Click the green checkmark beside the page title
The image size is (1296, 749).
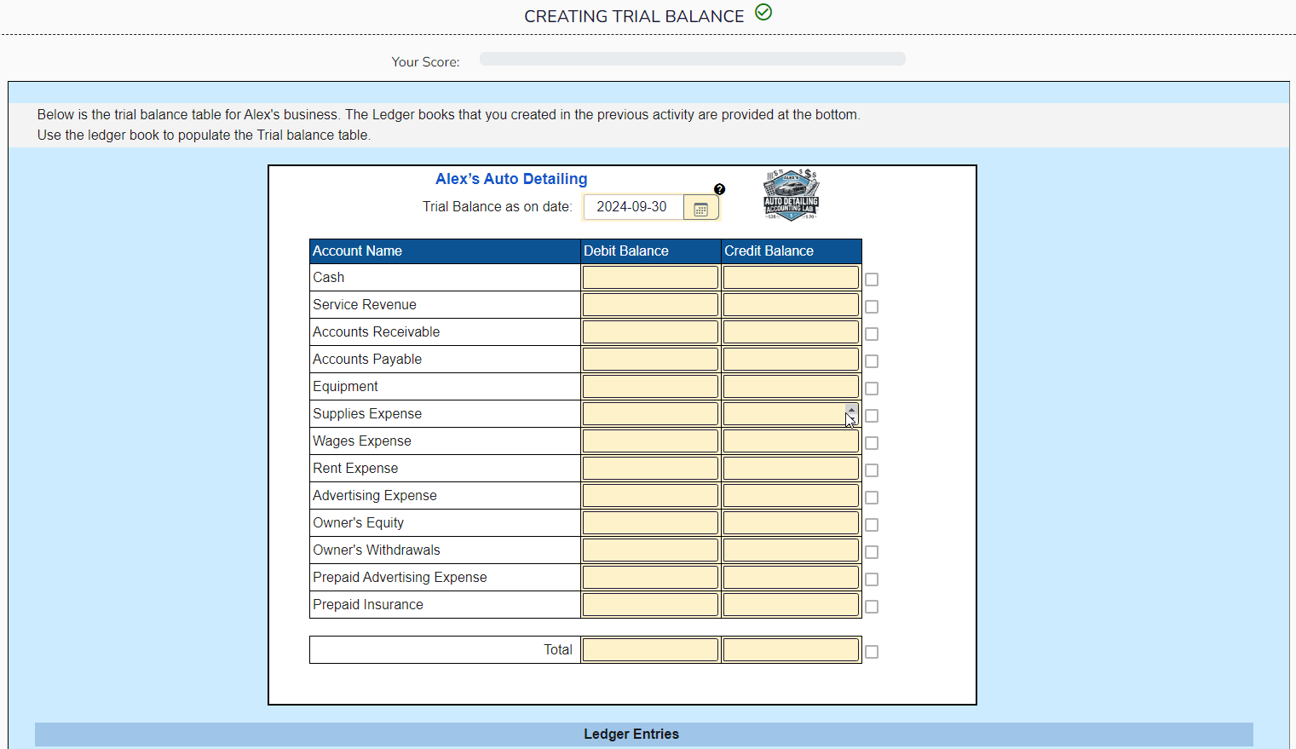coord(763,13)
